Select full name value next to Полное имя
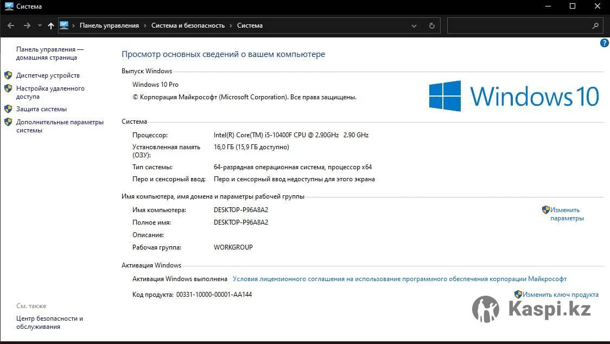Viewport: 610px width, 344px height. [x=241, y=222]
